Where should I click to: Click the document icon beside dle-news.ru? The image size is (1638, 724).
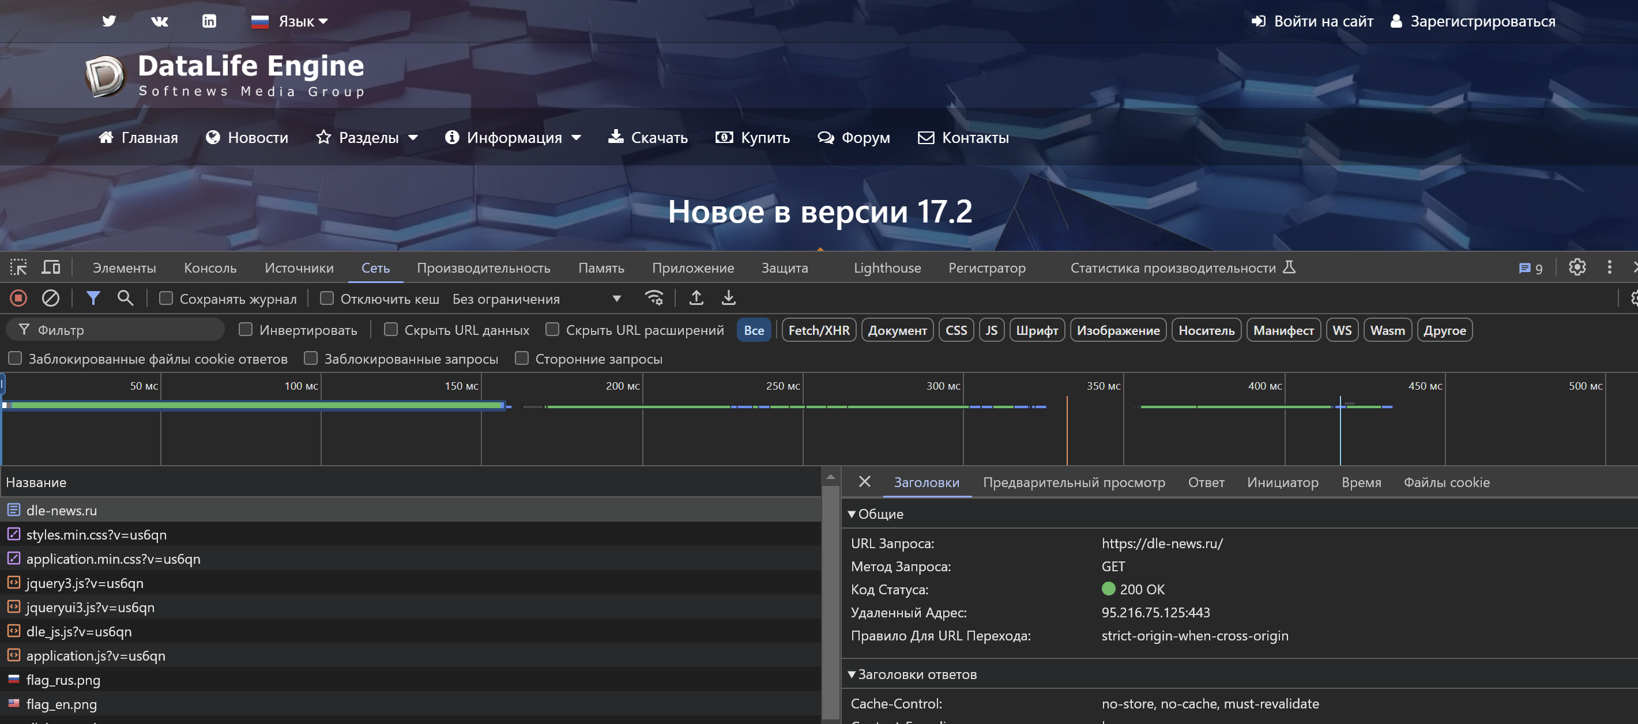(x=13, y=510)
